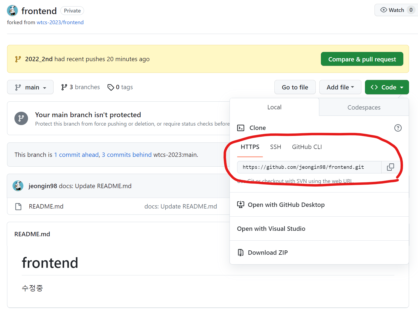
Task: Open README.md row commit message link
Action: 181,206
